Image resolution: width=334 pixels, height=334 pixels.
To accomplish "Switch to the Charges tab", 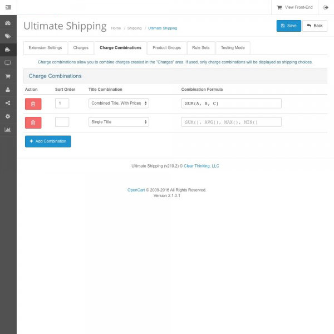I will tap(81, 48).
